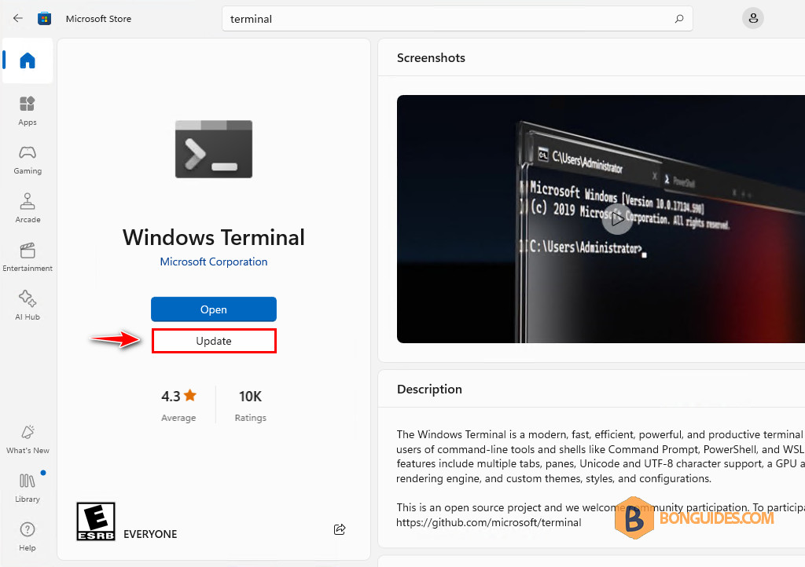Click the Windows Terminal app icon

click(x=214, y=149)
